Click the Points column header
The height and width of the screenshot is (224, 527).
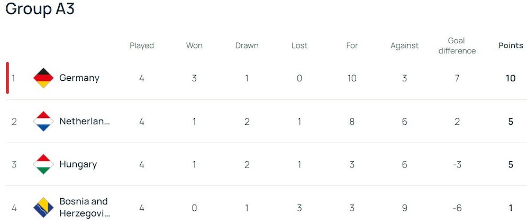click(x=511, y=45)
